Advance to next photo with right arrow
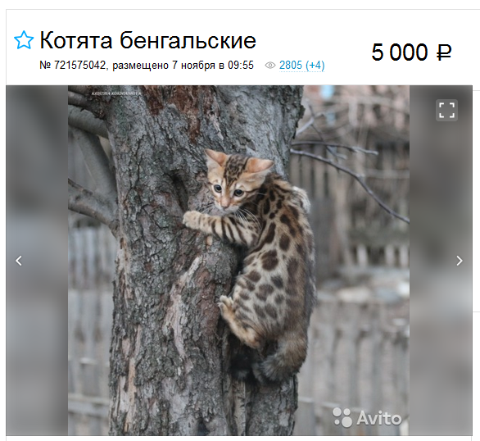Image resolution: width=480 pixels, height=441 pixels. [x=460, y=261]
